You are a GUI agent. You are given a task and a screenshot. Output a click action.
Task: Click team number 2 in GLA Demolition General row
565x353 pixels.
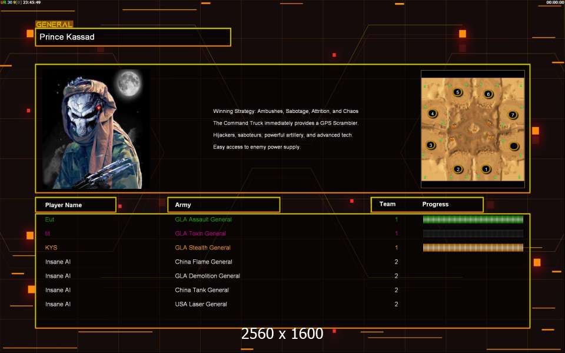pyautogui.click(x=396, y=276)
